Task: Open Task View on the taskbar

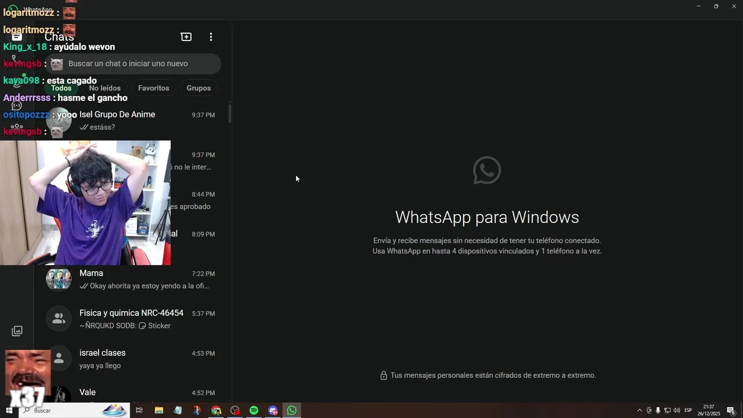Action: click(139, 410)
